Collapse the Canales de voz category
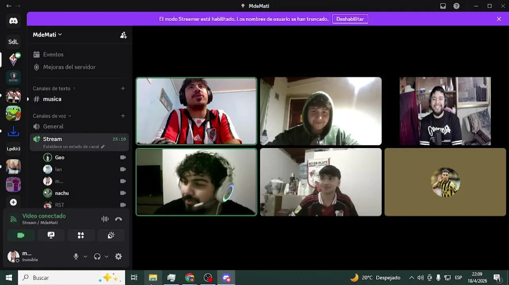Image resolution: width=509 pixels, height=285 pixels. (52, 116)
